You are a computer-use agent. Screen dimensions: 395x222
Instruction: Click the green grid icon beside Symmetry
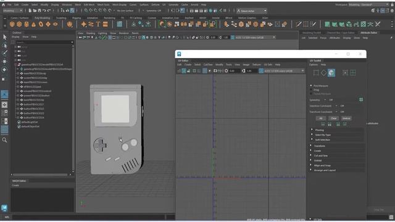361,100
